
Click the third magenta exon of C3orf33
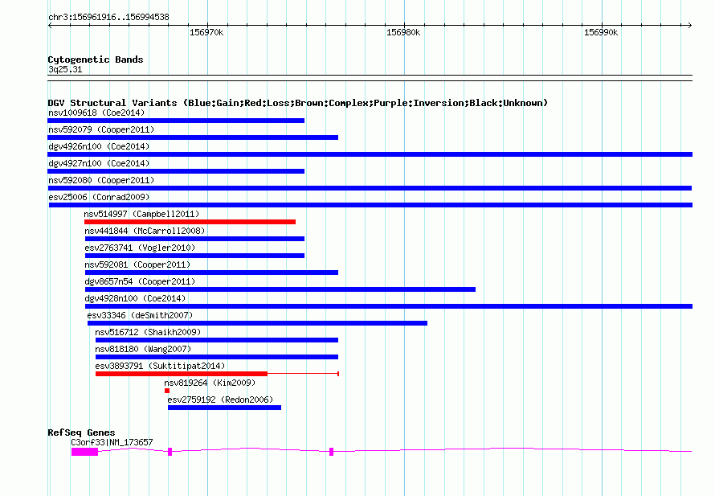click(332, 452)
